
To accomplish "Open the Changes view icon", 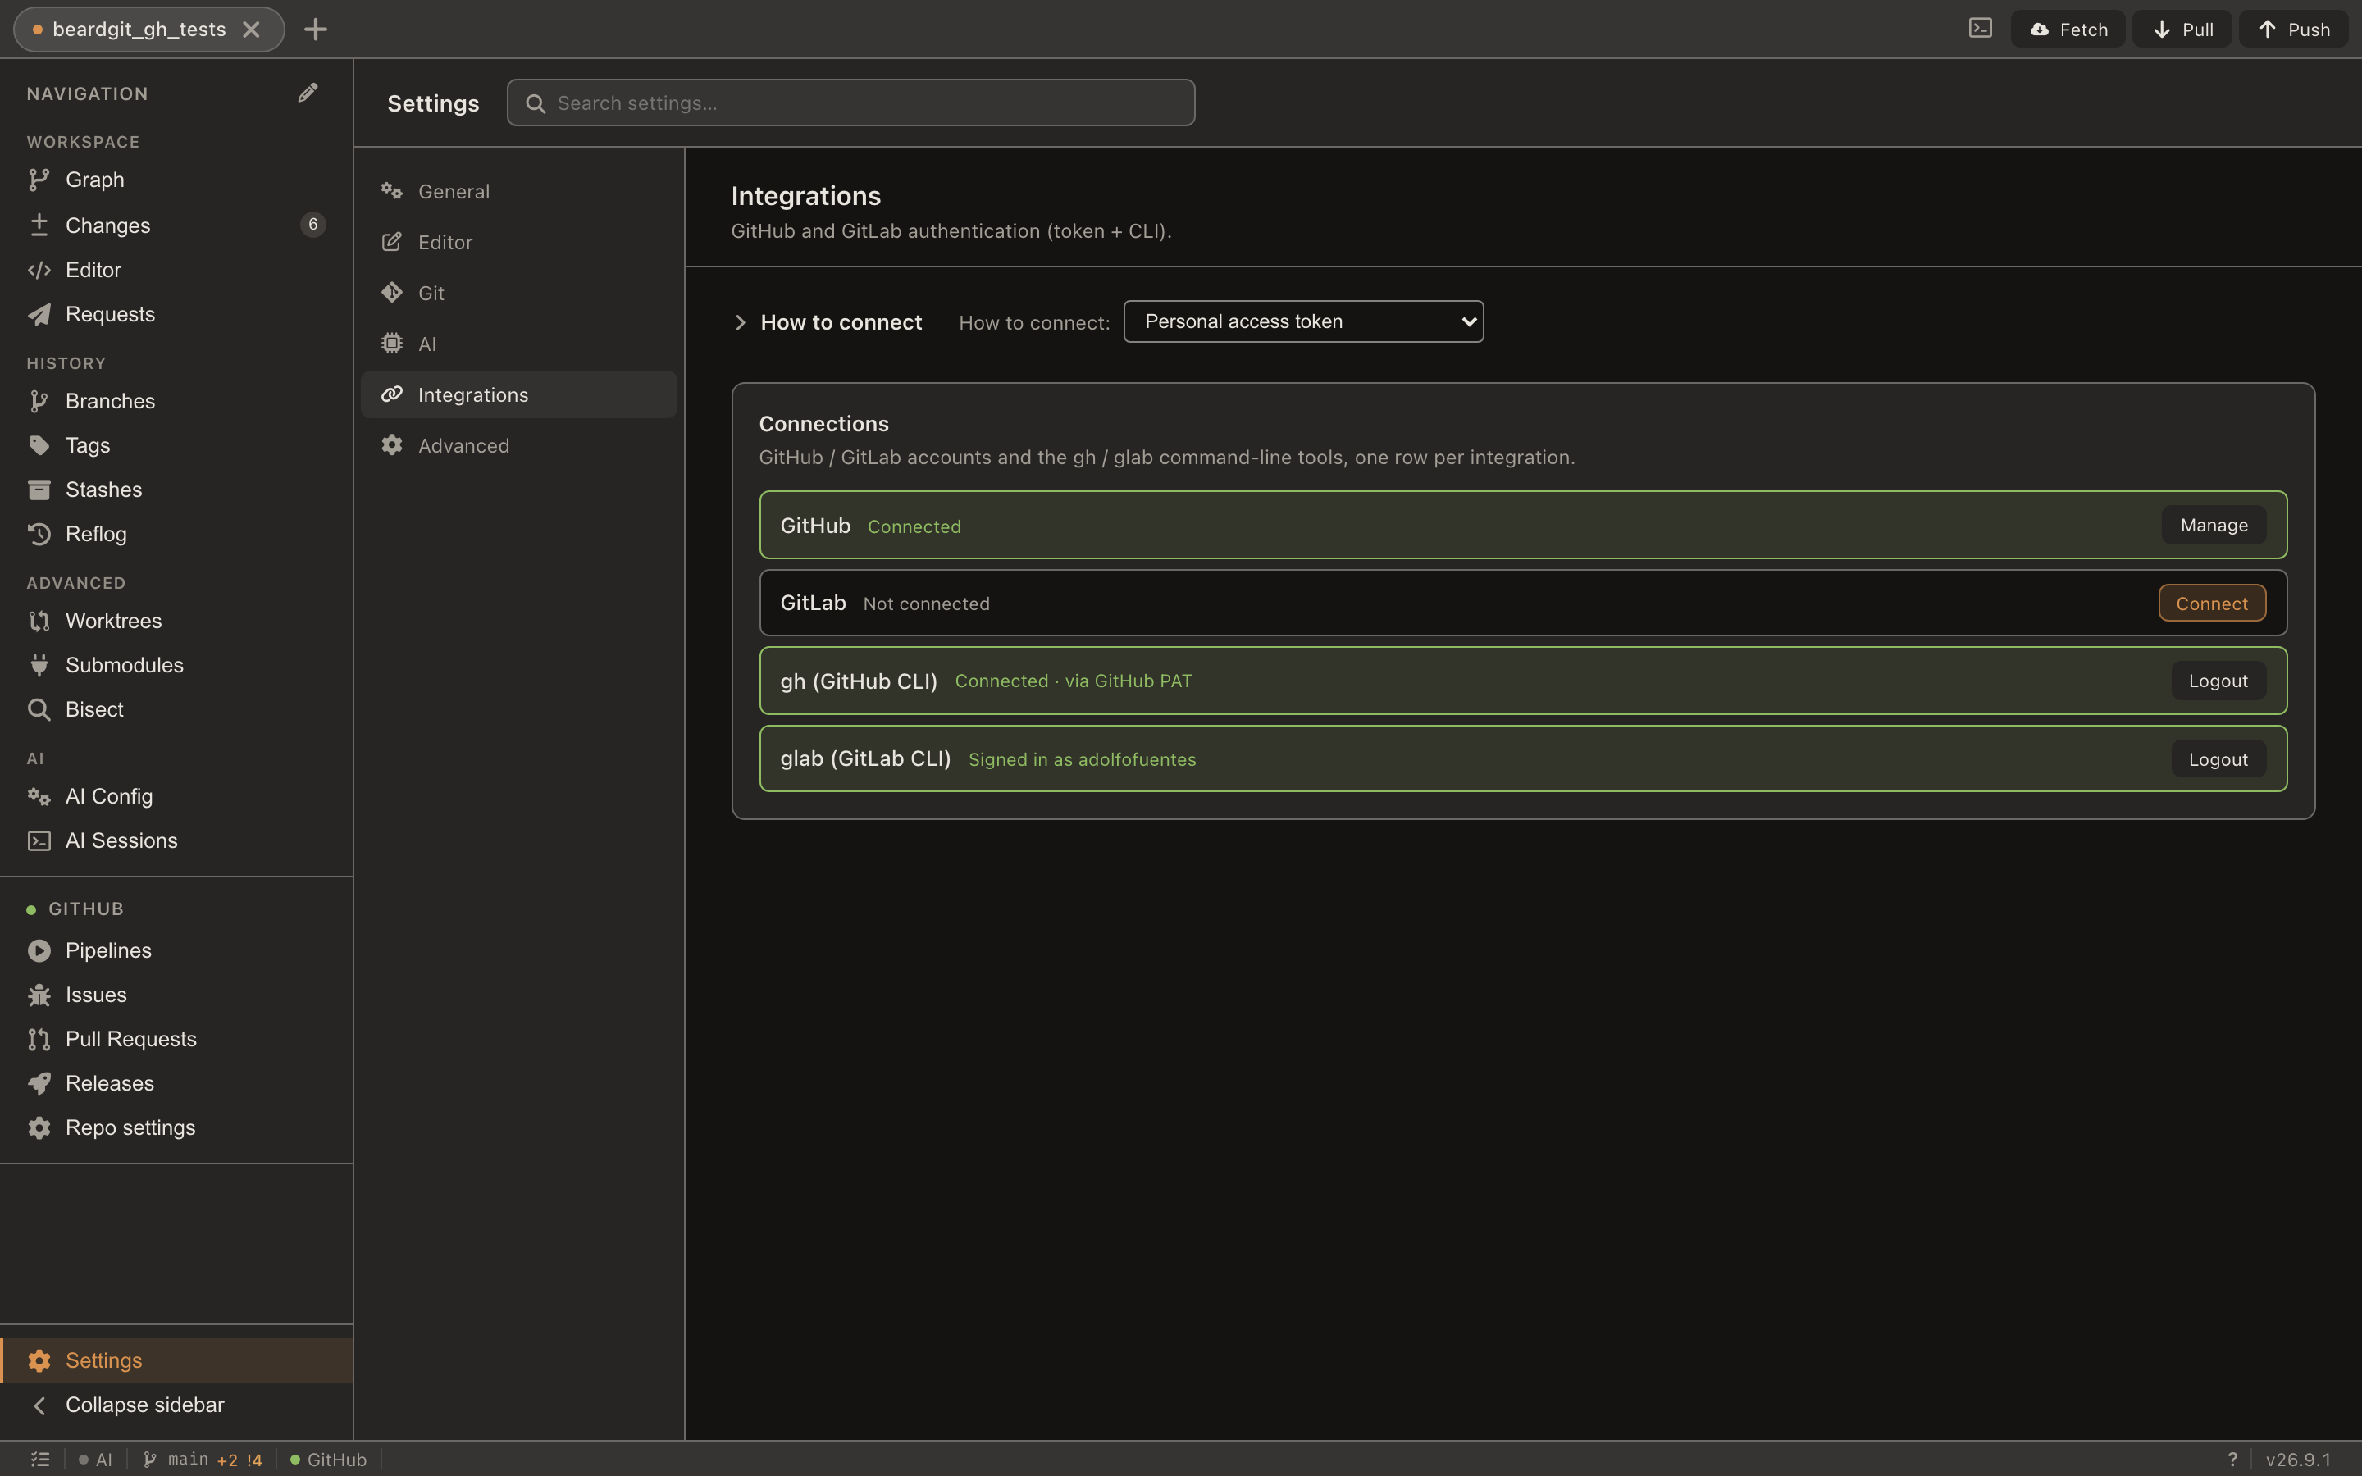I will coord(39,225).
